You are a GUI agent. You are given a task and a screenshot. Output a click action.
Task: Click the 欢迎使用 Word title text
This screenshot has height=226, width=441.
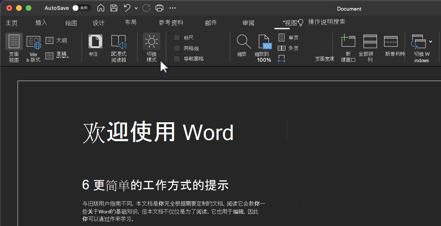point(158,132)
